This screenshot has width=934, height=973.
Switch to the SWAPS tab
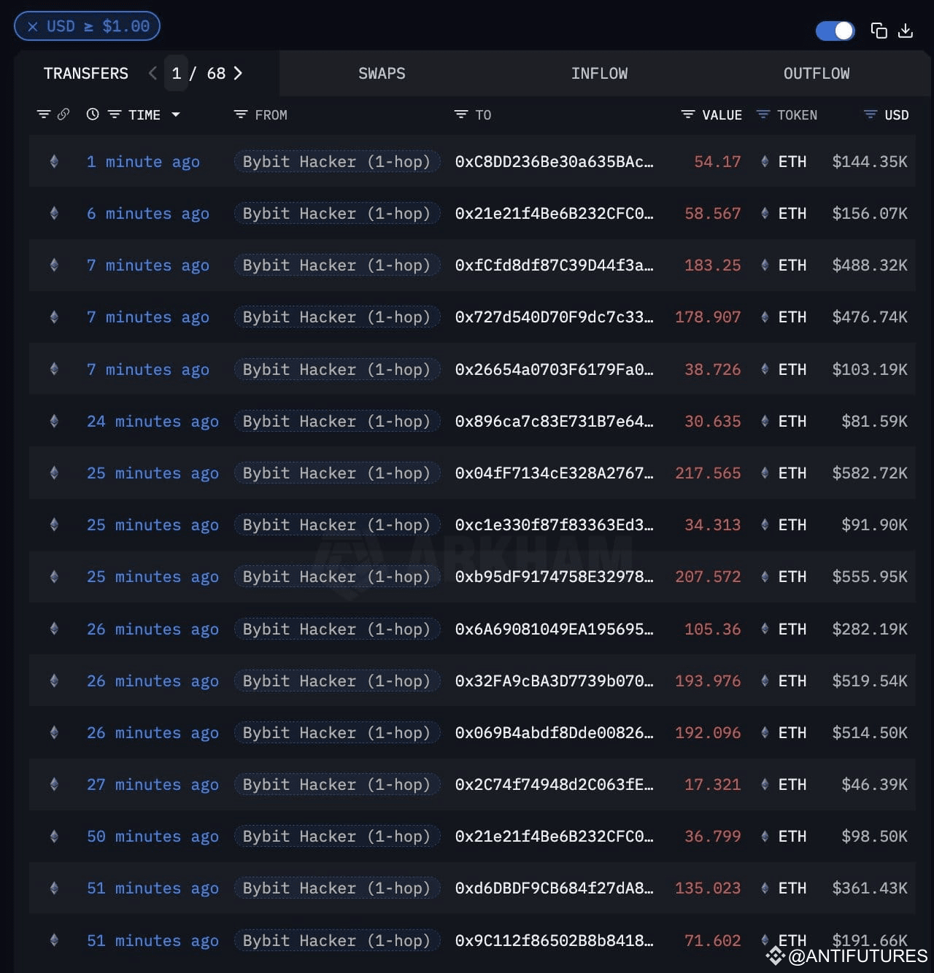[x=382, y=73]
